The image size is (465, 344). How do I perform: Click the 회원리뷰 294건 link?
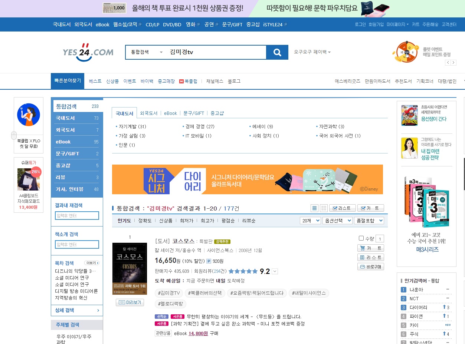click(210, 271)
